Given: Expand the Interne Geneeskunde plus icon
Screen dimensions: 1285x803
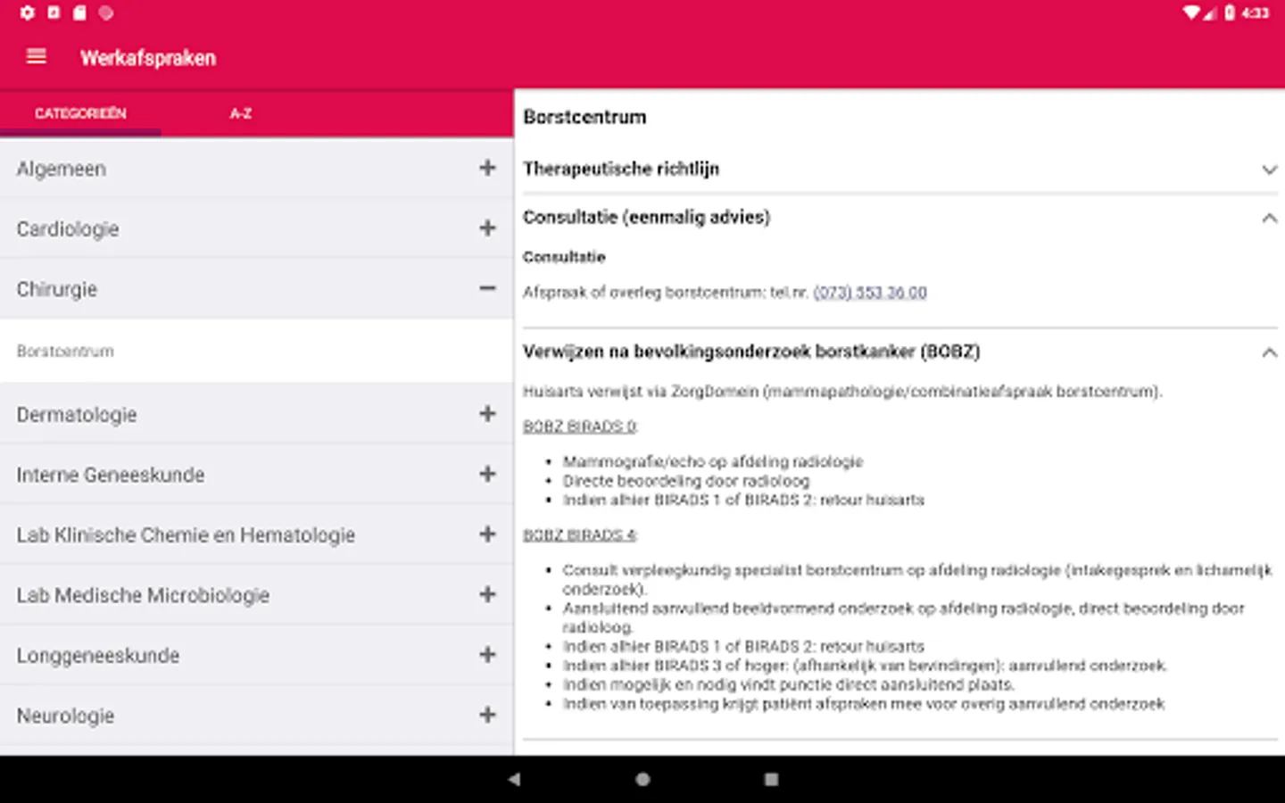Looking at the screenshot, I should point(487,474).
